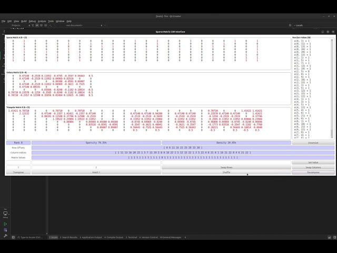Screen dimensions: 337x253
Task: Click the Insert 1 button
Action: pyautogui.click(x=96, y=172)
